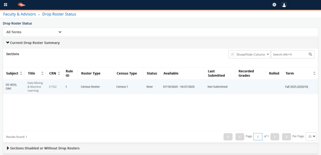Viewport: 321px width, 155px height.
Task: Open Show/Hide Column dropdown
Action: (249, 54)
